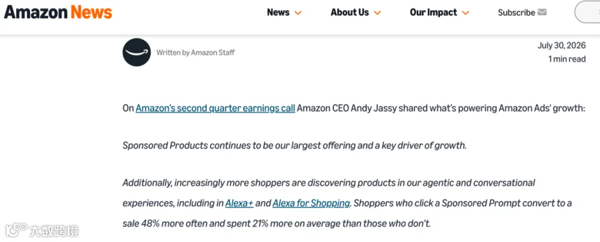This screenshot has height=242, width=600.
Task: Click the Written by Amazon Staff byline
Action: pos(195,53)
